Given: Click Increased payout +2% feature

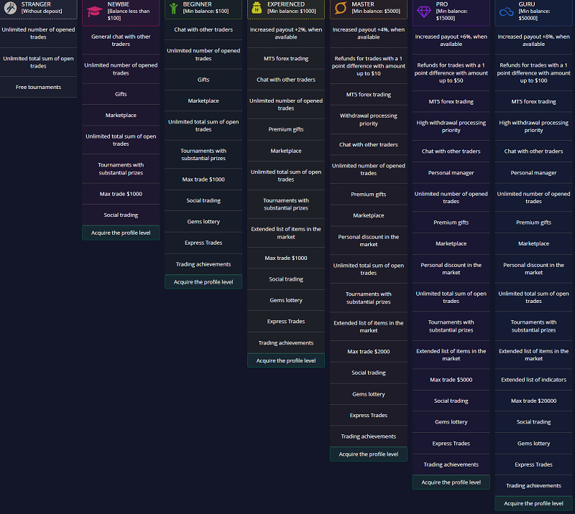Looking at the screenshot, I should click(x=286, y=34).
